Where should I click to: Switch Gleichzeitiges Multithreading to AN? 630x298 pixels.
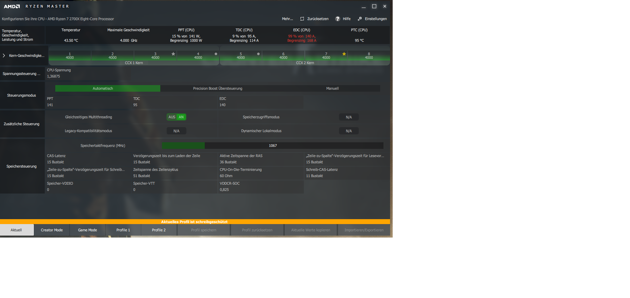(181, 117)
